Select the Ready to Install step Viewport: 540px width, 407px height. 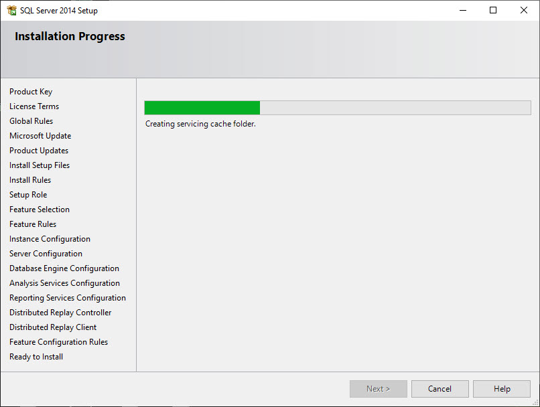[36, 357]
